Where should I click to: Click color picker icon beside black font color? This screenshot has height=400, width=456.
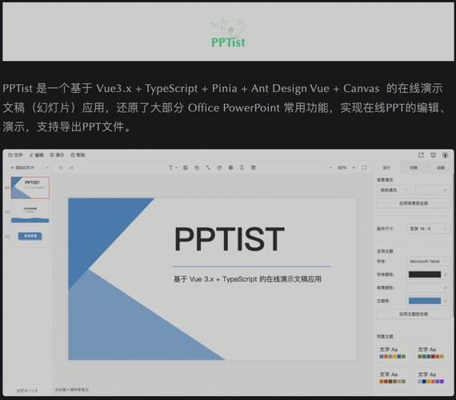pos(445,274)
